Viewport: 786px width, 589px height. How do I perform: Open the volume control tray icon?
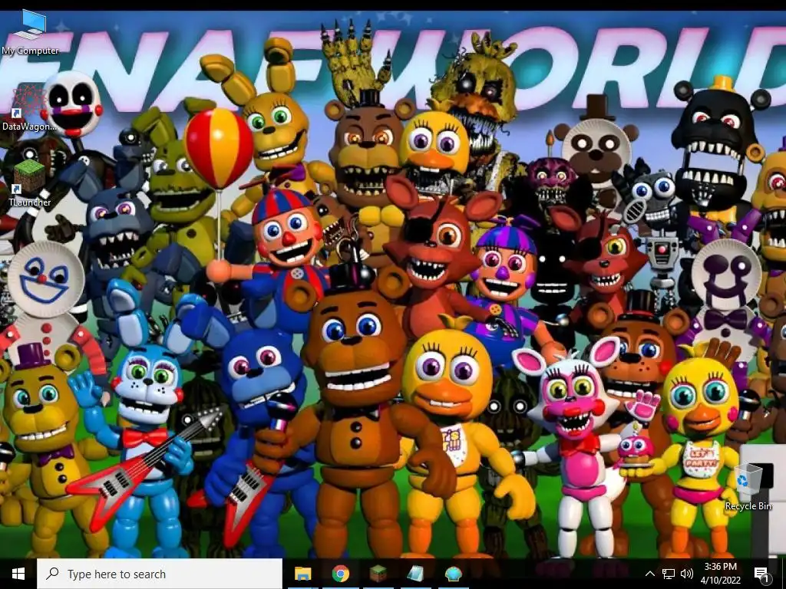point(687,574)
